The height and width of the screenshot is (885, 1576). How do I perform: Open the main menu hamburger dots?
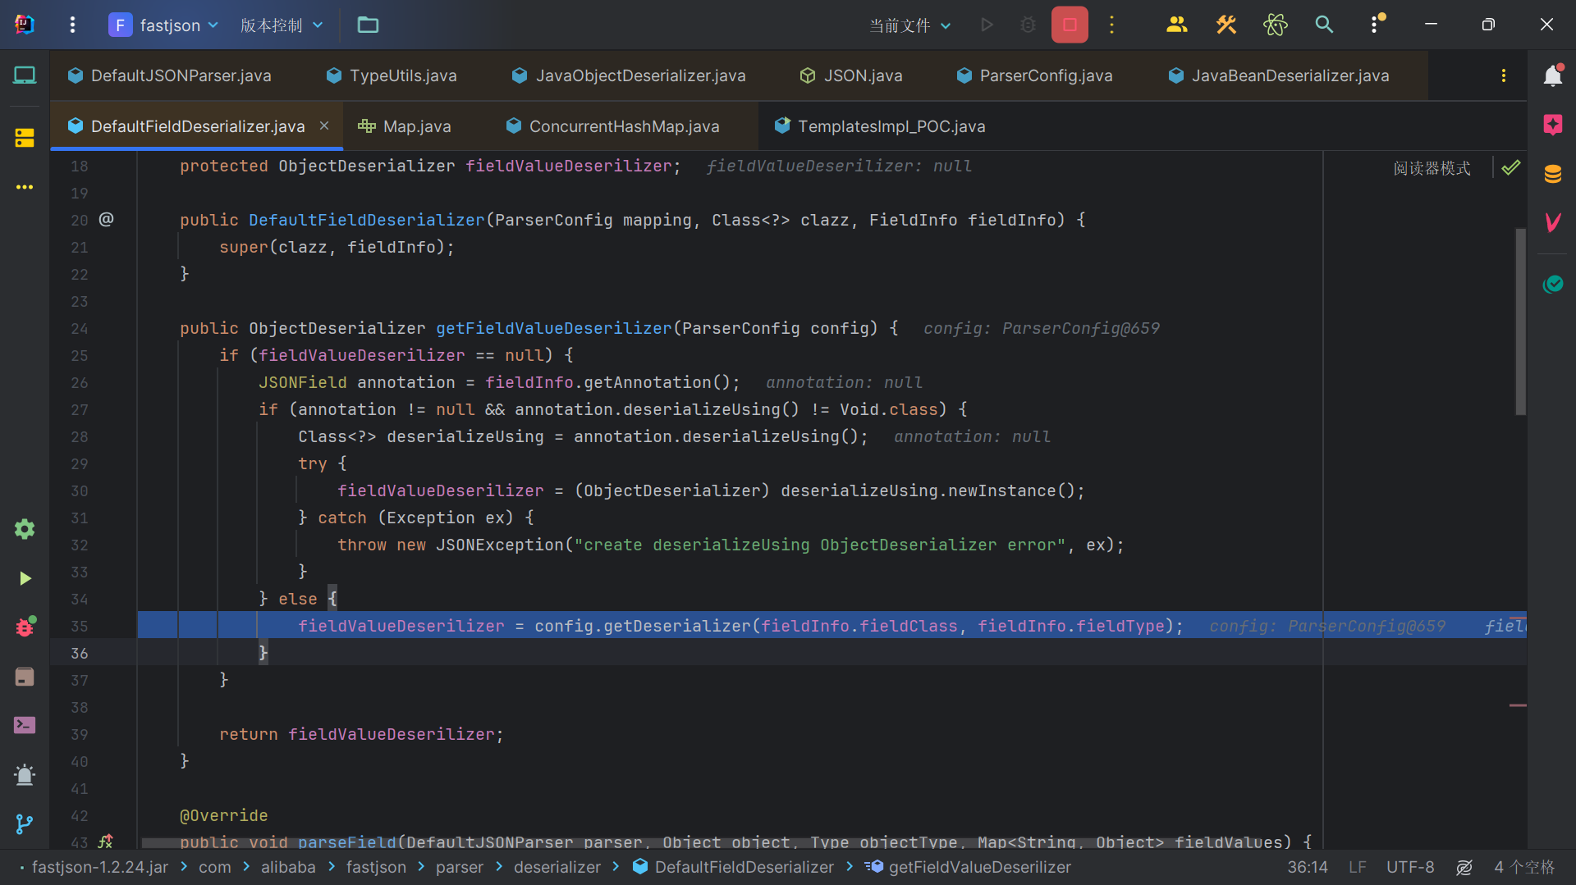pyautogui.click(x=72, y=25)
